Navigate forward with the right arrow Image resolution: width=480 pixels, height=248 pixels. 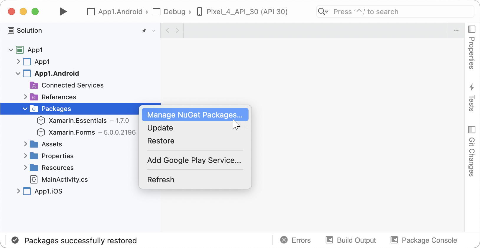[x=177, y=30]
